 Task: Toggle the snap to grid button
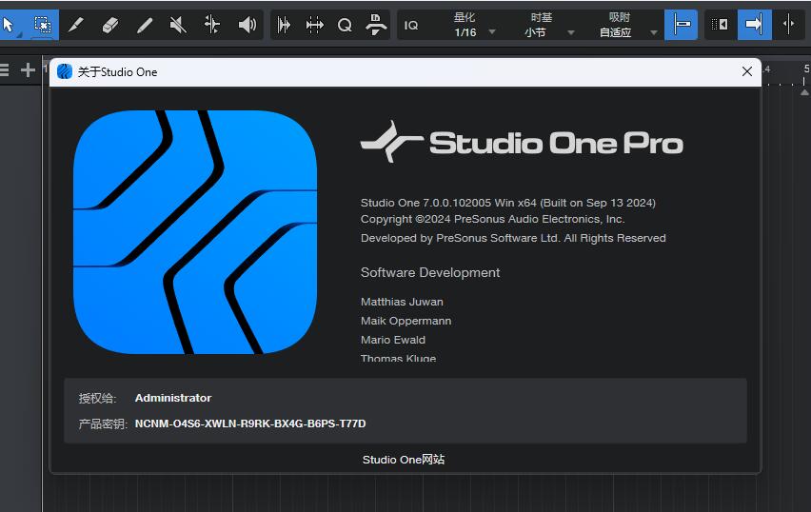682,25
